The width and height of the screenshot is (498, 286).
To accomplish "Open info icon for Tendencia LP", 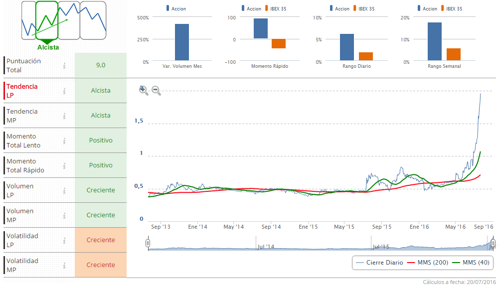I will pyautogui.click(x=64, y=91).
